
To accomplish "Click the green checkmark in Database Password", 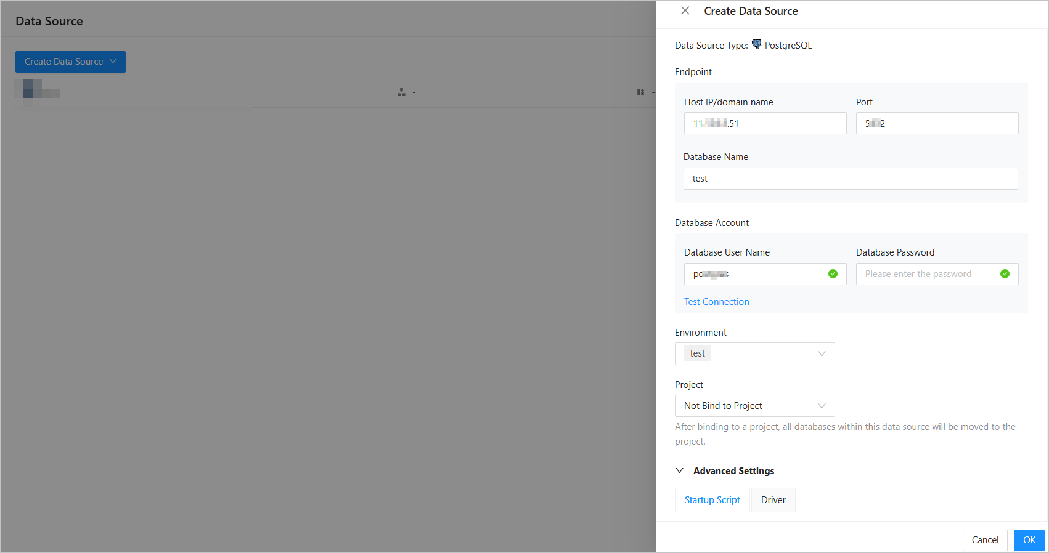I will tap(1005, 274).
